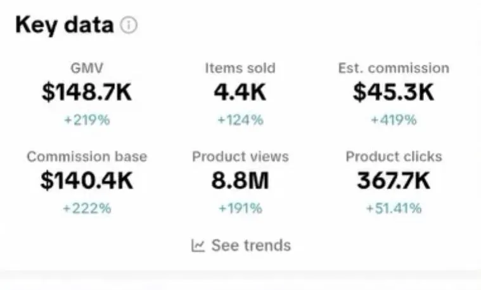The width and height of the screenshot is (481, 290).
Task: Click the GMV label
Action: coord(87,68)
